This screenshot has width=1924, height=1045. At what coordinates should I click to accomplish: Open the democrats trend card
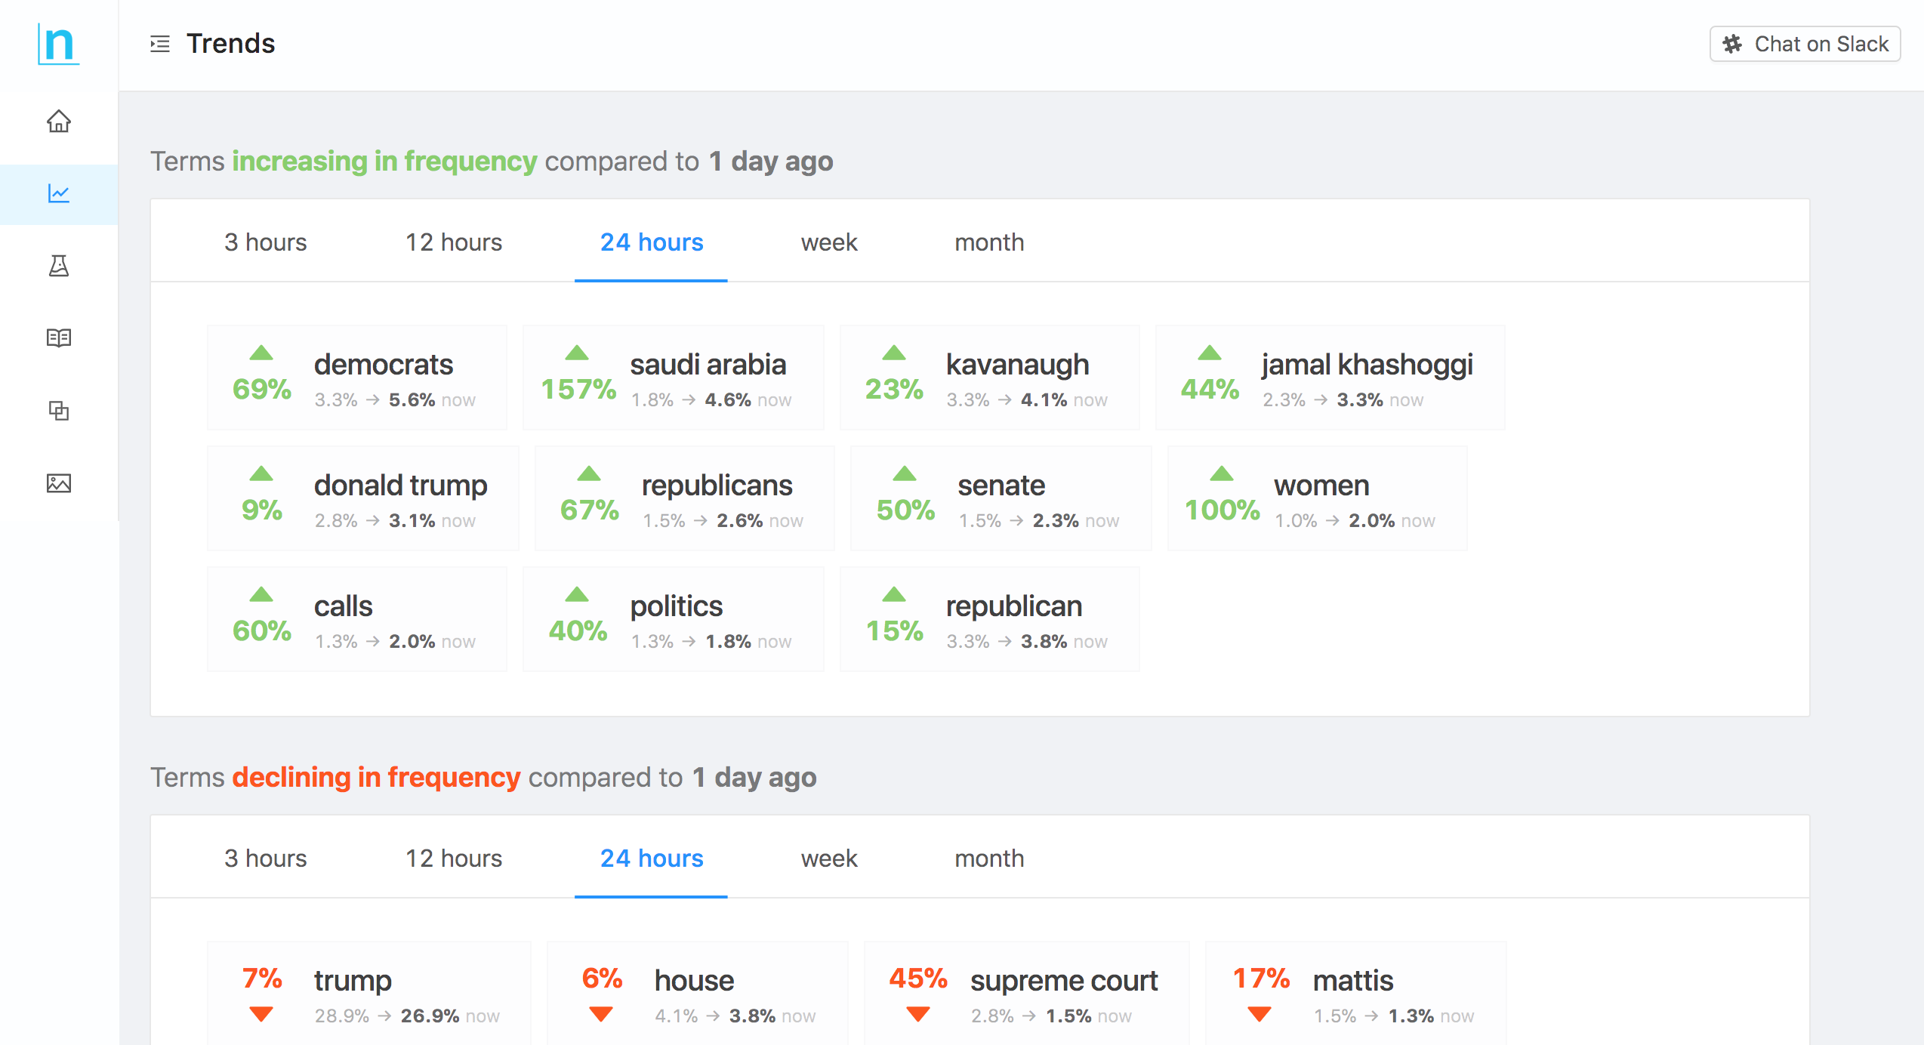[x=357, y=378]
